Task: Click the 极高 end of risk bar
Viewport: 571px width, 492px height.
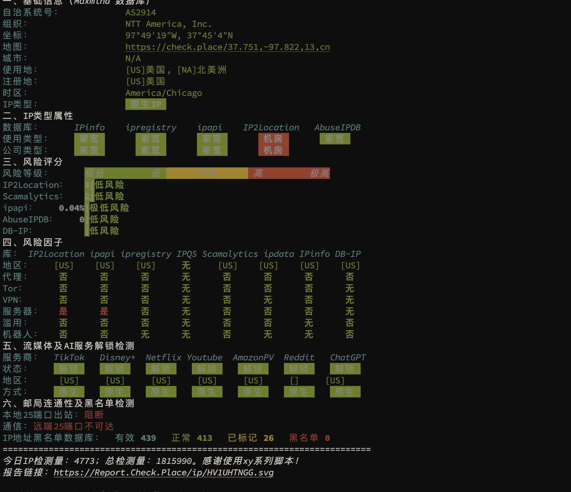Action: pyautogui.click(x=320, y=173)
